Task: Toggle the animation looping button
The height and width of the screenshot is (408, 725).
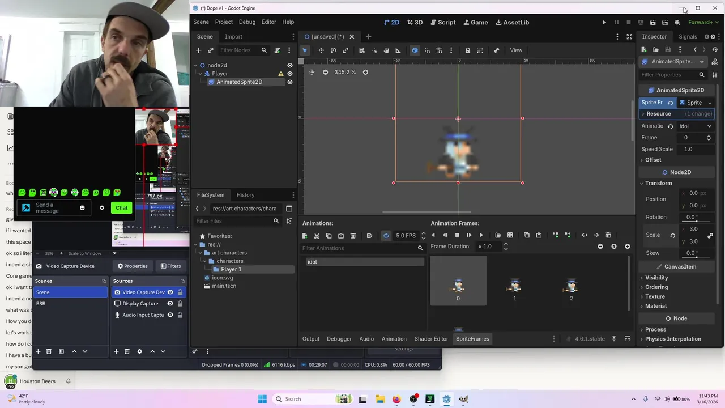Action: click(x=386, y=236)
